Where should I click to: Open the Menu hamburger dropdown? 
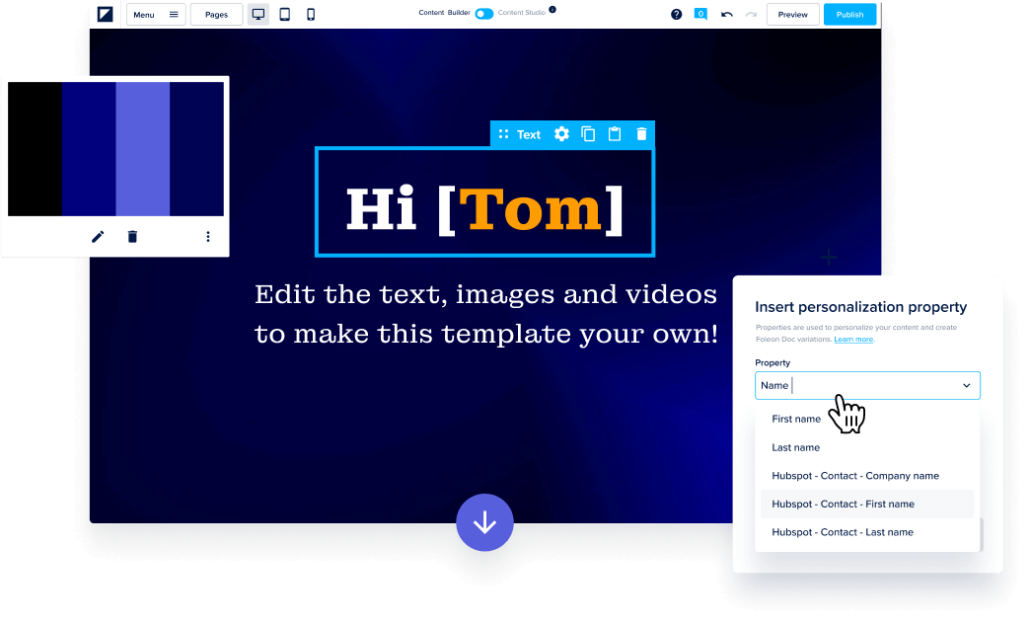pyautogui.click(x=156, y=15)
